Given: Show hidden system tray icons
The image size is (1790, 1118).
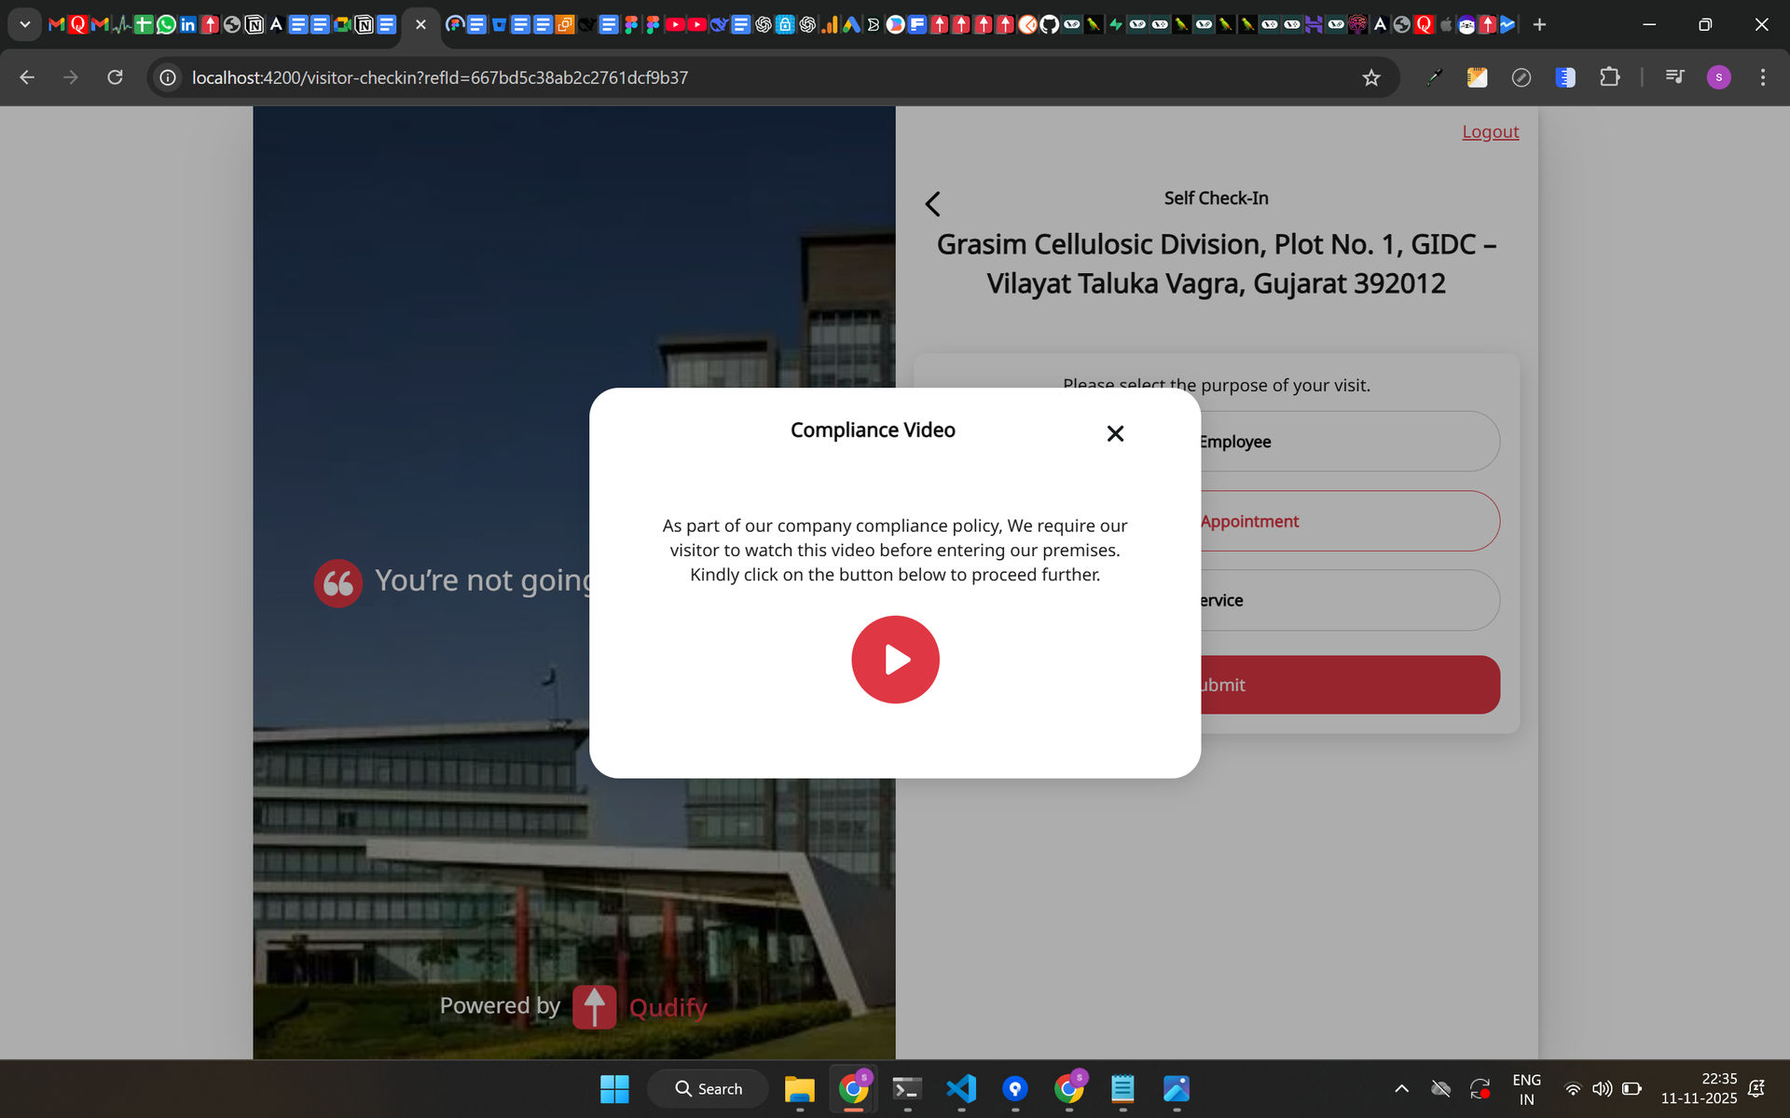Looking at the screenshot, I should click(x=1400, y=1088).
